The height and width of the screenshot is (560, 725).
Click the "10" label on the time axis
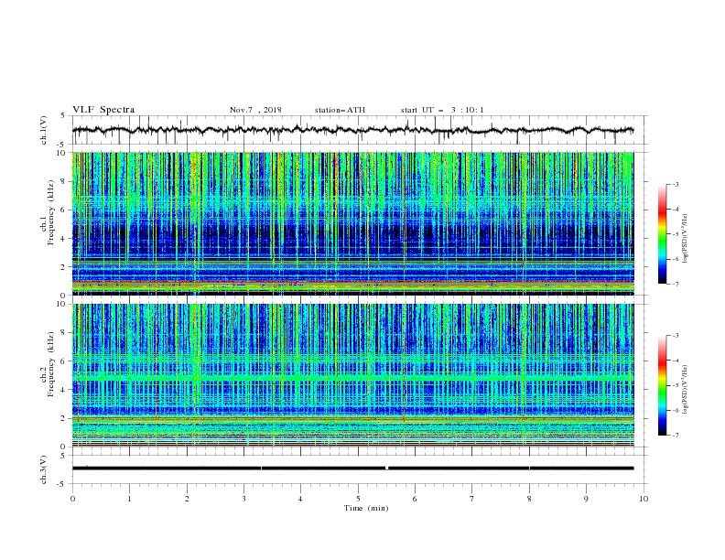coord(644,499)
